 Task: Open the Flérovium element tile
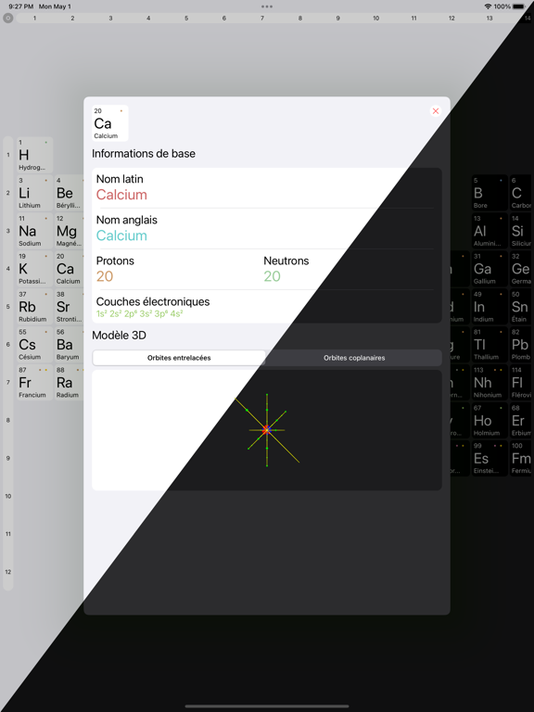pos(520,383)
